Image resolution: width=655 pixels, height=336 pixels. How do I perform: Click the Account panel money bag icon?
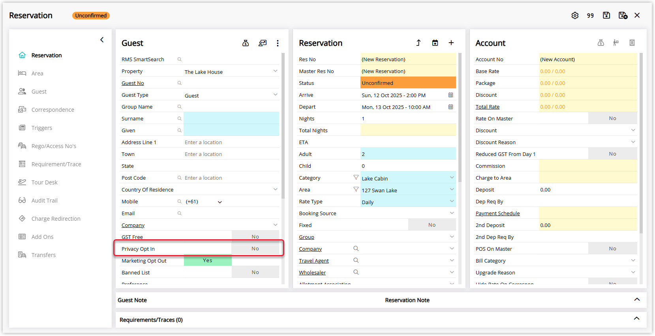point(601,43)
